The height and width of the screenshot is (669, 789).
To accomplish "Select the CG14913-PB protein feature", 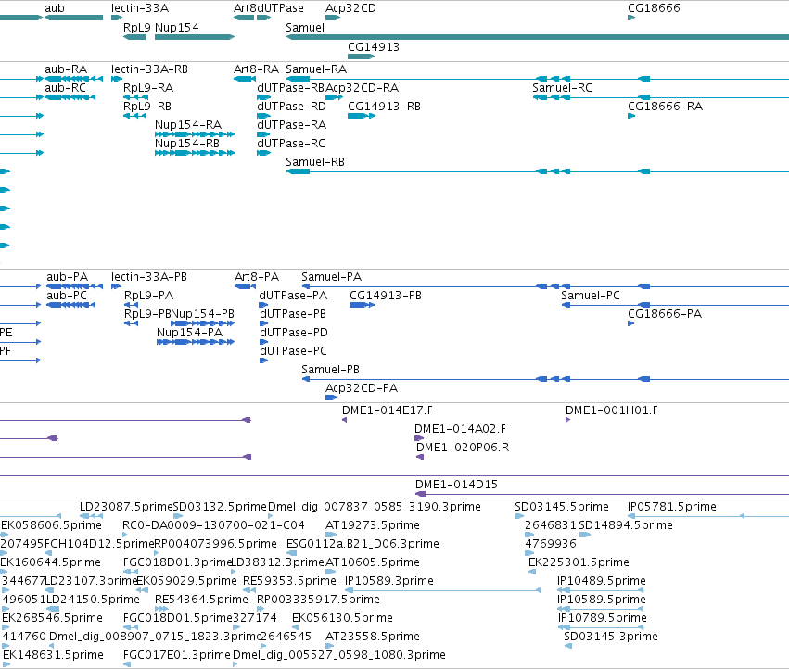I will coord(362,305).
